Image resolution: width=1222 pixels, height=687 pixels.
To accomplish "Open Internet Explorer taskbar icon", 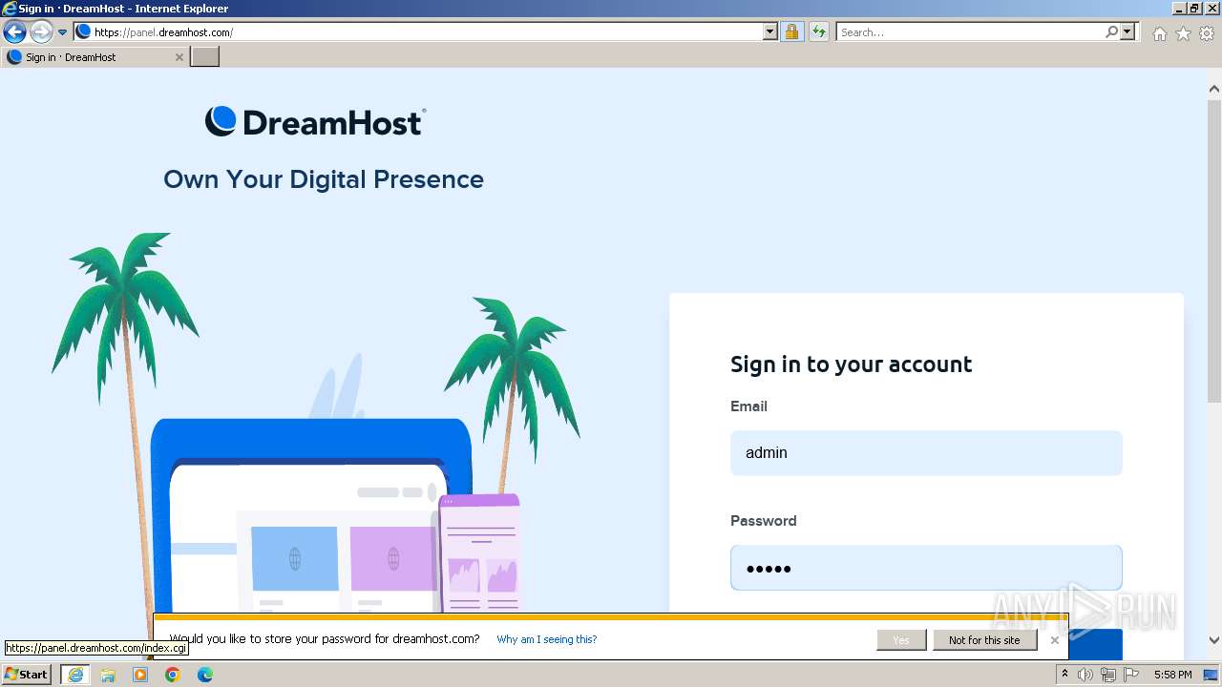I will click(75, 675).
